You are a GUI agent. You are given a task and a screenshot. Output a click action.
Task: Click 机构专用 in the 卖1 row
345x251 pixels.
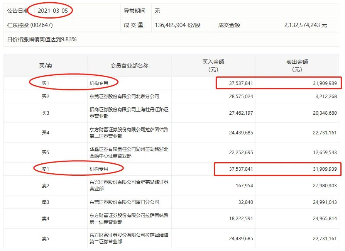click(99, 169)
